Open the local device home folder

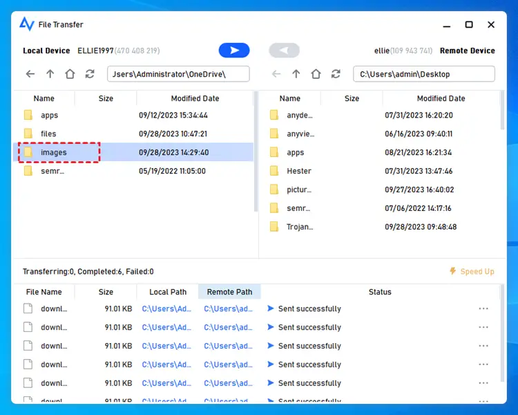click(70, 74)
